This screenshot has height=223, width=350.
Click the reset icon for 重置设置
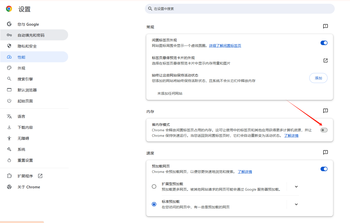pyautogui.click(x=9, y=160)
